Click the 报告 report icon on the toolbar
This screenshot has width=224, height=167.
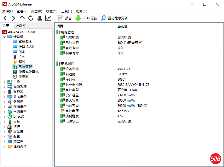61,18
